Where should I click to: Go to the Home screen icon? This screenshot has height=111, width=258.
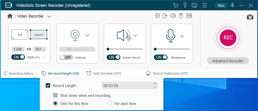pos(10,16)
